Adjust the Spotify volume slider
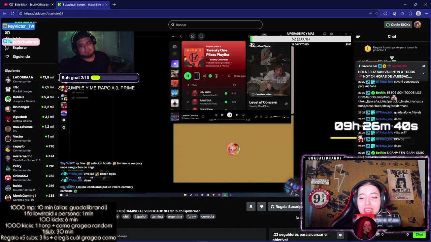The image size is (431, 242). (276, 117)
